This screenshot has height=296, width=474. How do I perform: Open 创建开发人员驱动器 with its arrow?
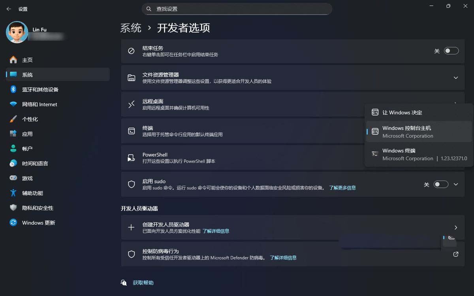pos(456,227)
